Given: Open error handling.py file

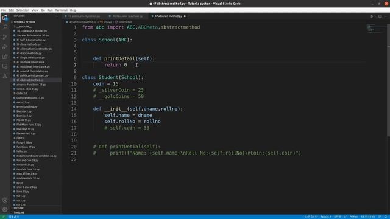Looking at the screenshot, I should 27,107.
